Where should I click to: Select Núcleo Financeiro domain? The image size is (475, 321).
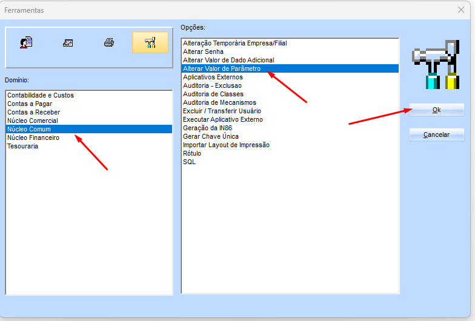[x=33, y=137]
